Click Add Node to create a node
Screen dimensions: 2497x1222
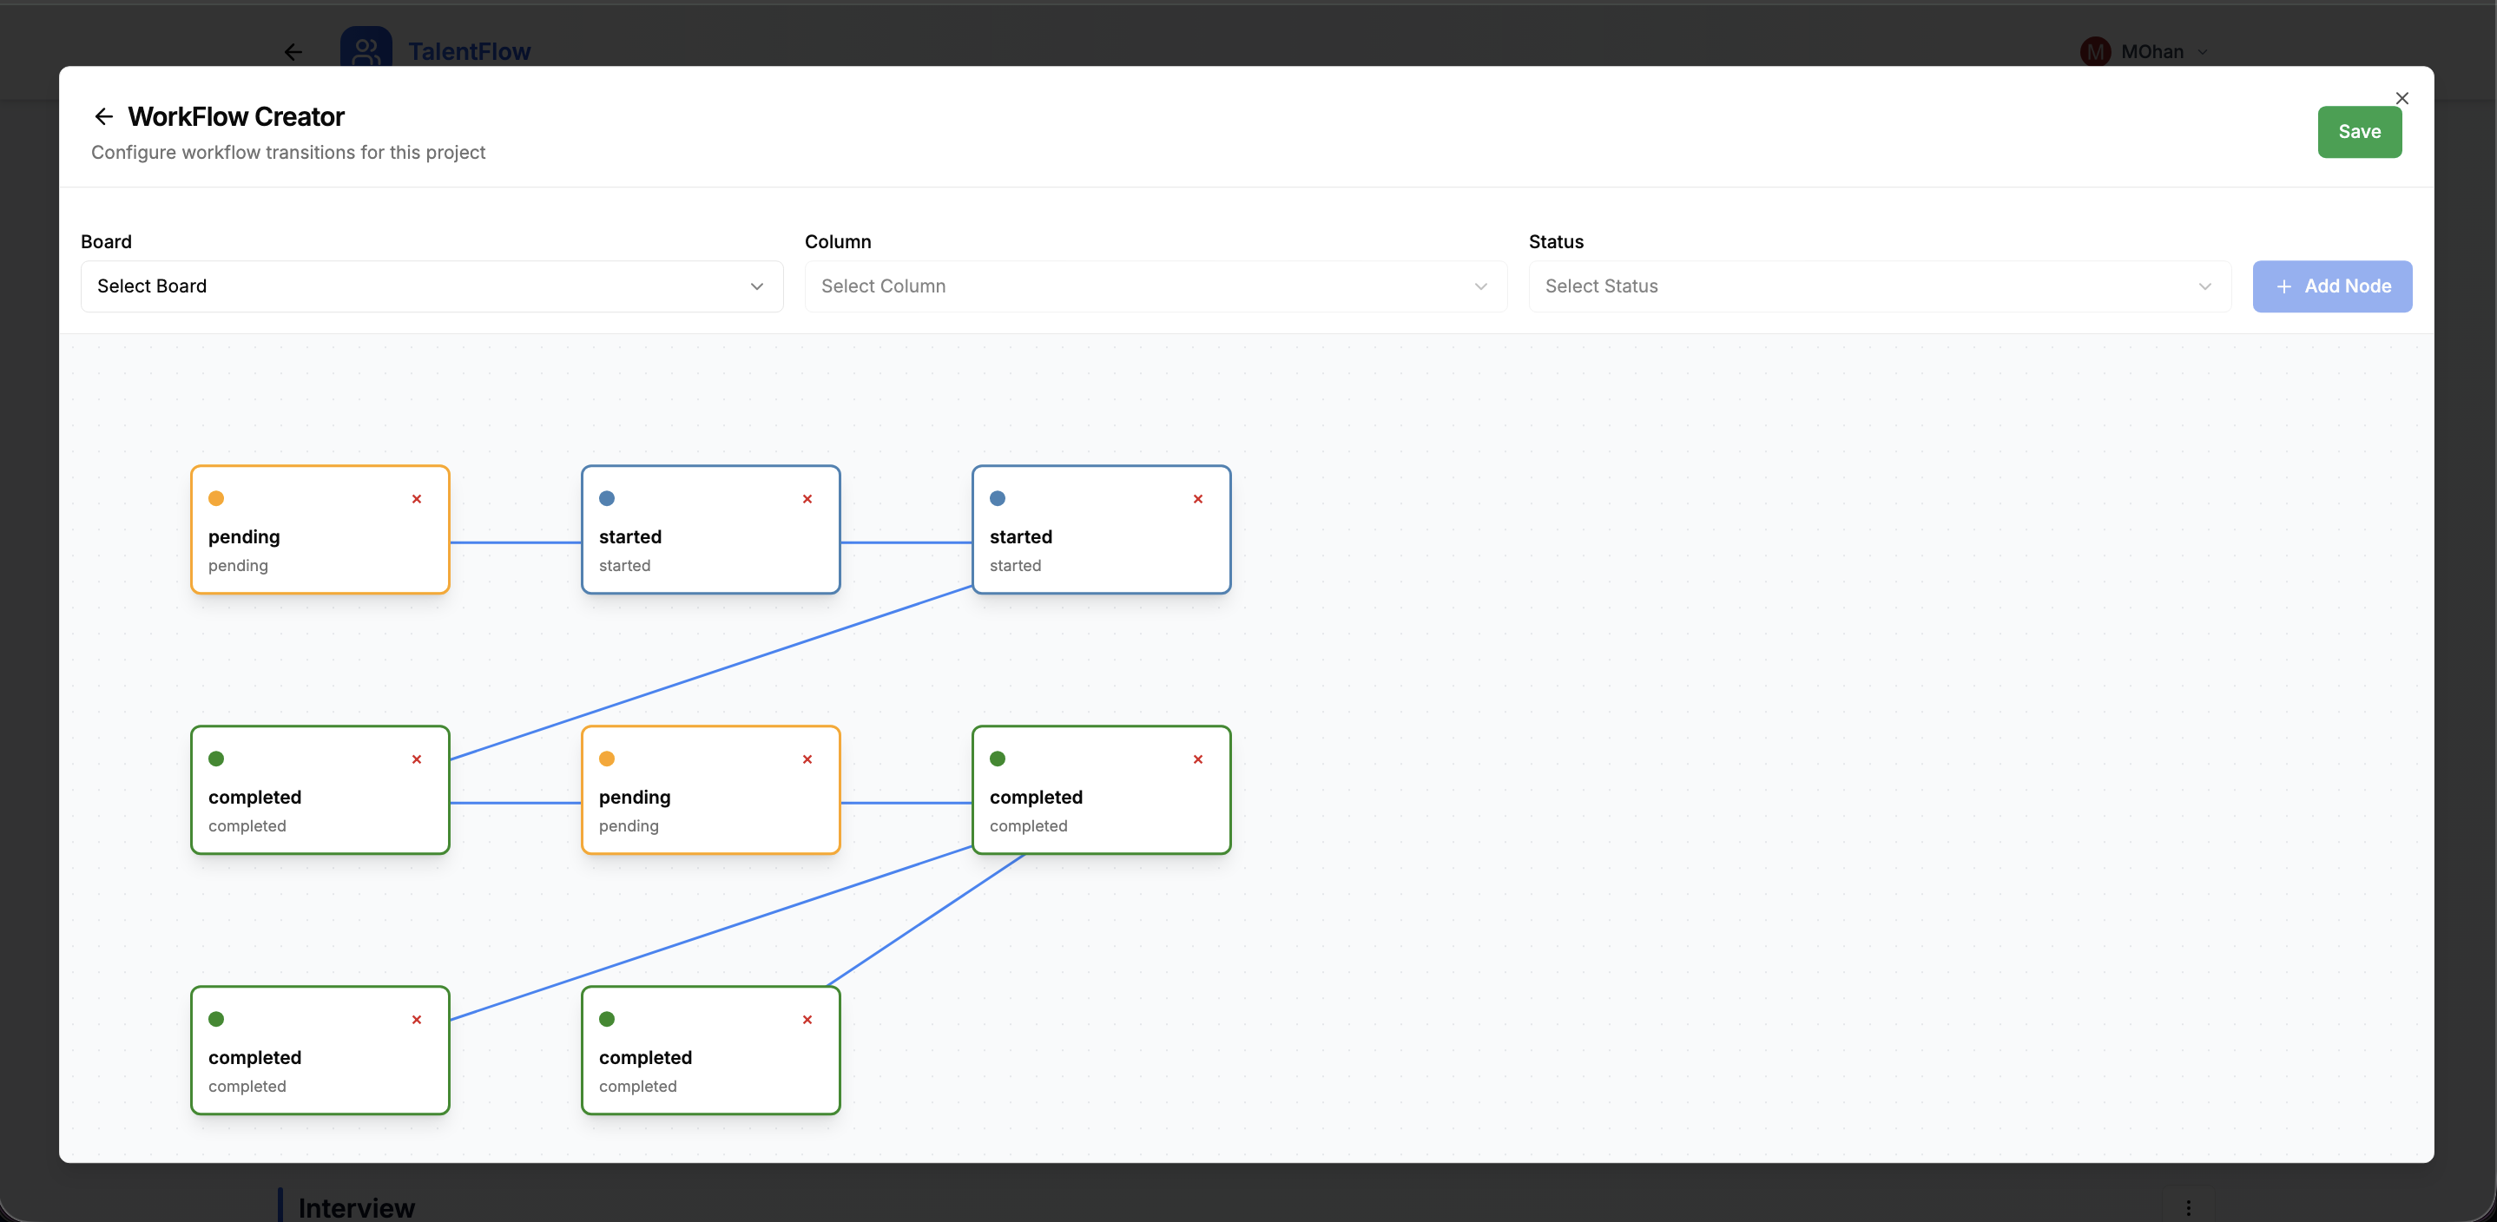[2332, 286]
